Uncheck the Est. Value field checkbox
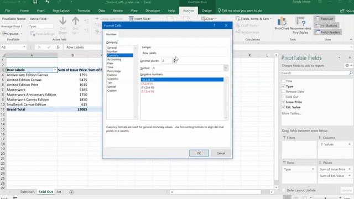The height and width of the screenshot is (199, 354). pos(284,107)
